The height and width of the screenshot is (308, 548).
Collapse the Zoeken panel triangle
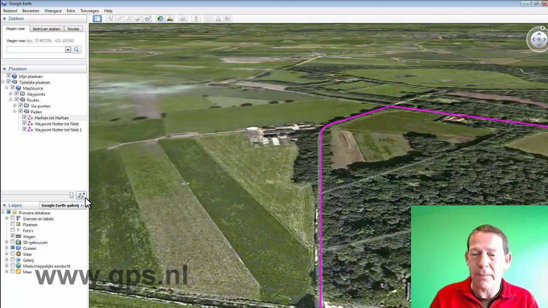point(4,19)
